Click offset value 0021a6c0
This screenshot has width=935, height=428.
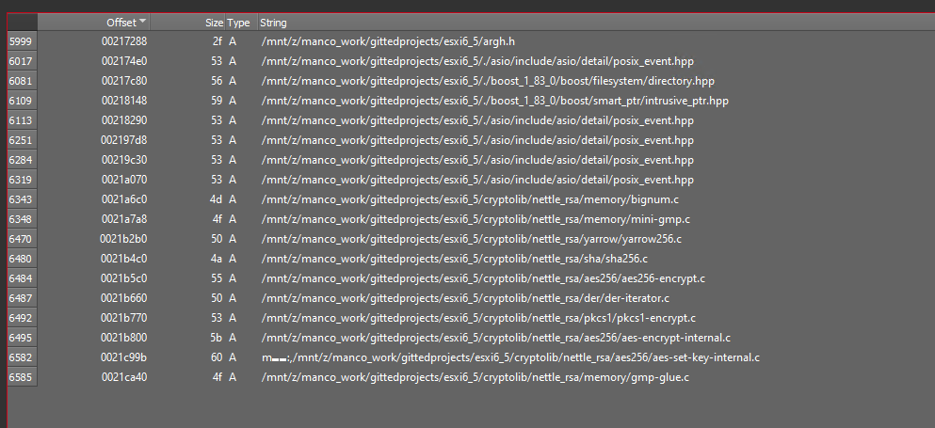(124, 199)
